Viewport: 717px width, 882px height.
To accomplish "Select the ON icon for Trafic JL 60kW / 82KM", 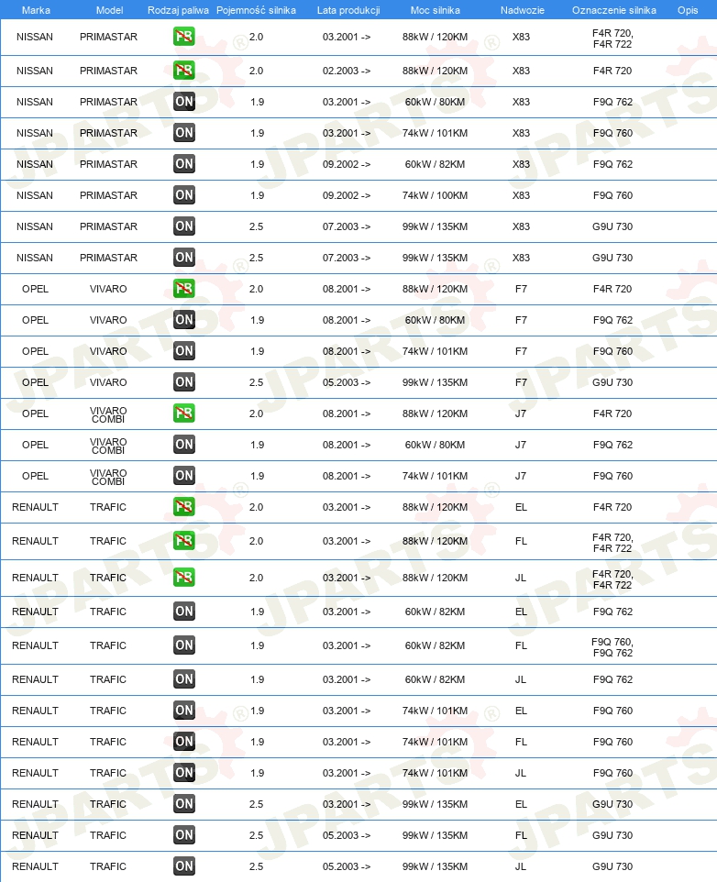I will pos(184,679).
